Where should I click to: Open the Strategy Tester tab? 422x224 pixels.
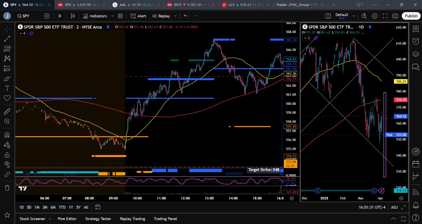[98, 219]
